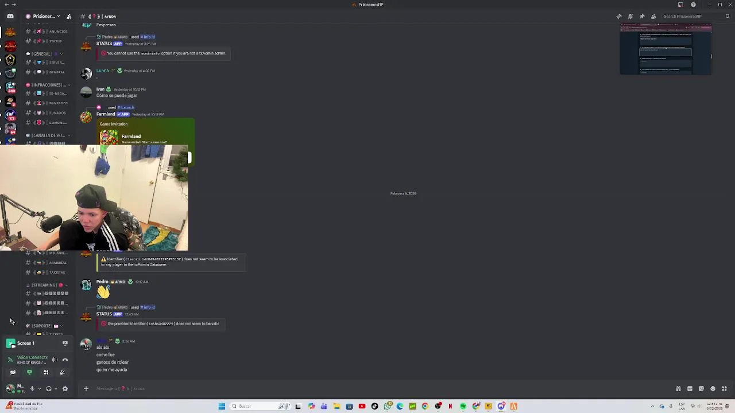Open the attachment plus button in message box
The height and width of the screenshot is (413, 735).
(x=86, y=388)
